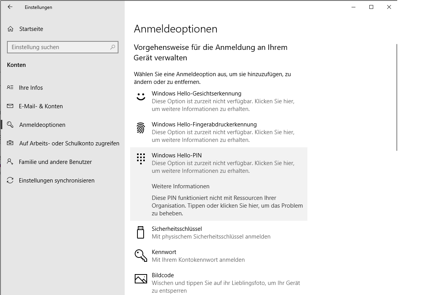The width and height of the screenshot is (446, 295).
Task: Expand the Bildcode option
Action: pos(219,283)
